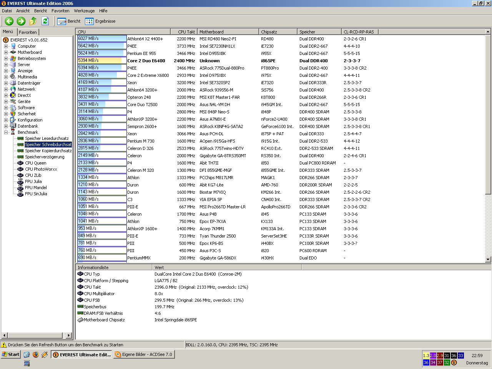Screen dimensions: 492x369
Task: Expand the Computer tree node
Action: [6, 46]
